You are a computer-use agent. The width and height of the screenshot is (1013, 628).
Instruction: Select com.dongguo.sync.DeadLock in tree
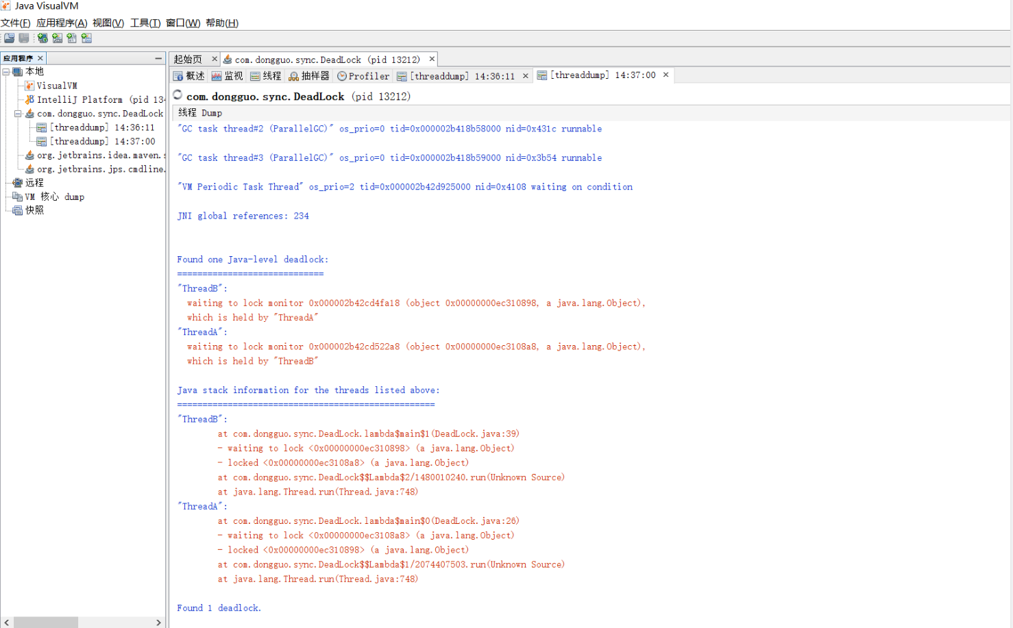pos(100,114)
